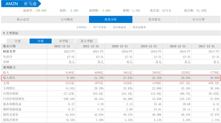
Task: View the 综合损益表 link
Action: (x=119, y=27)
